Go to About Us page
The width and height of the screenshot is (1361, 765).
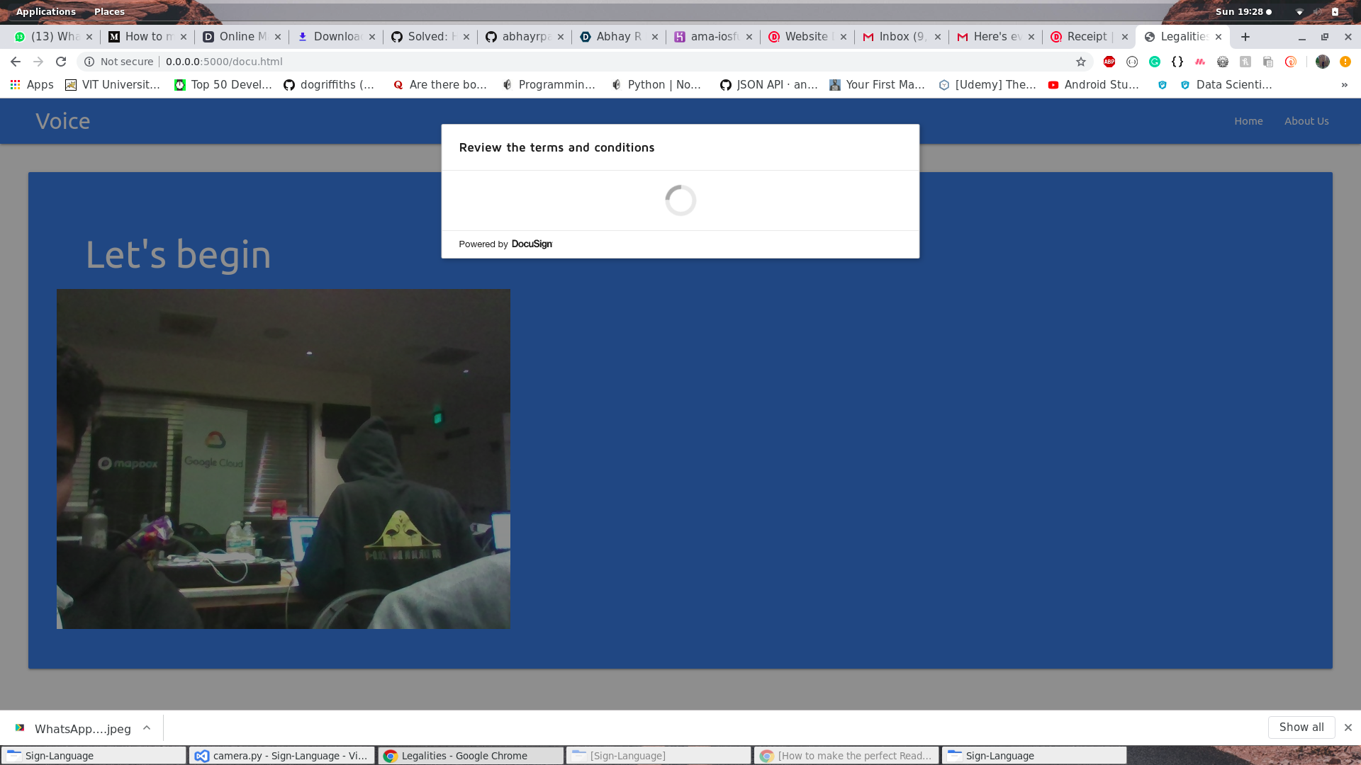pos(1306,121)
